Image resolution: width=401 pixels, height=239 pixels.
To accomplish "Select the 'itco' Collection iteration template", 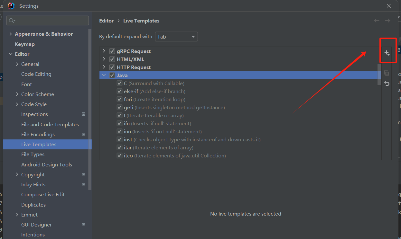I will point(175,155).
